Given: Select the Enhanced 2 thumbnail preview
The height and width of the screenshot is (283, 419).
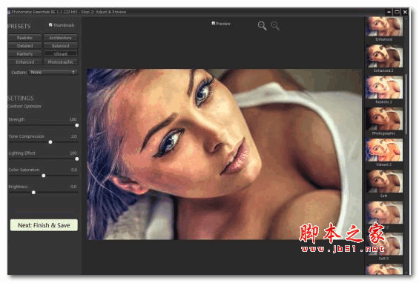Looking at the screenshot, I should tap(384, 56).
